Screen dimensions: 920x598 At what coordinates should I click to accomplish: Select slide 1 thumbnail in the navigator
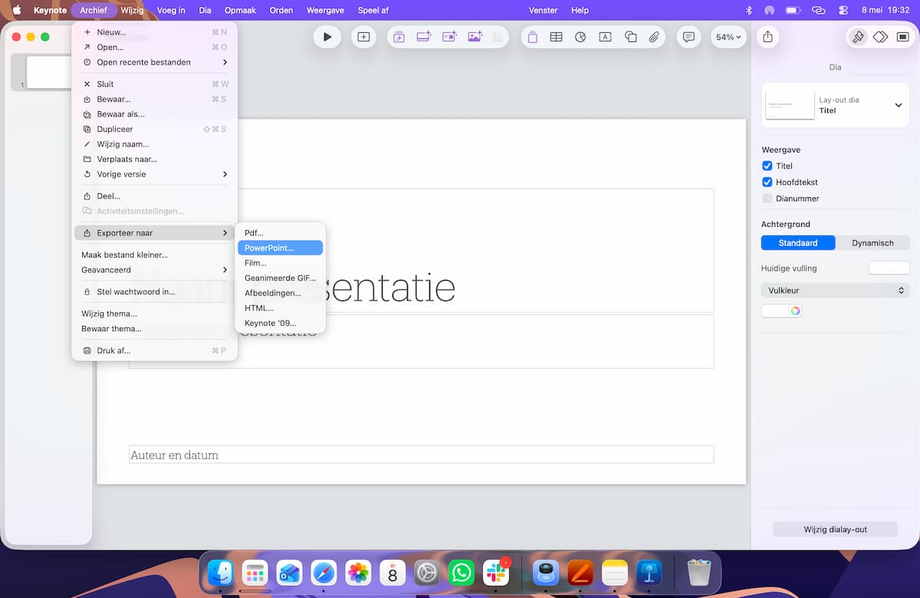coord(48,72)
